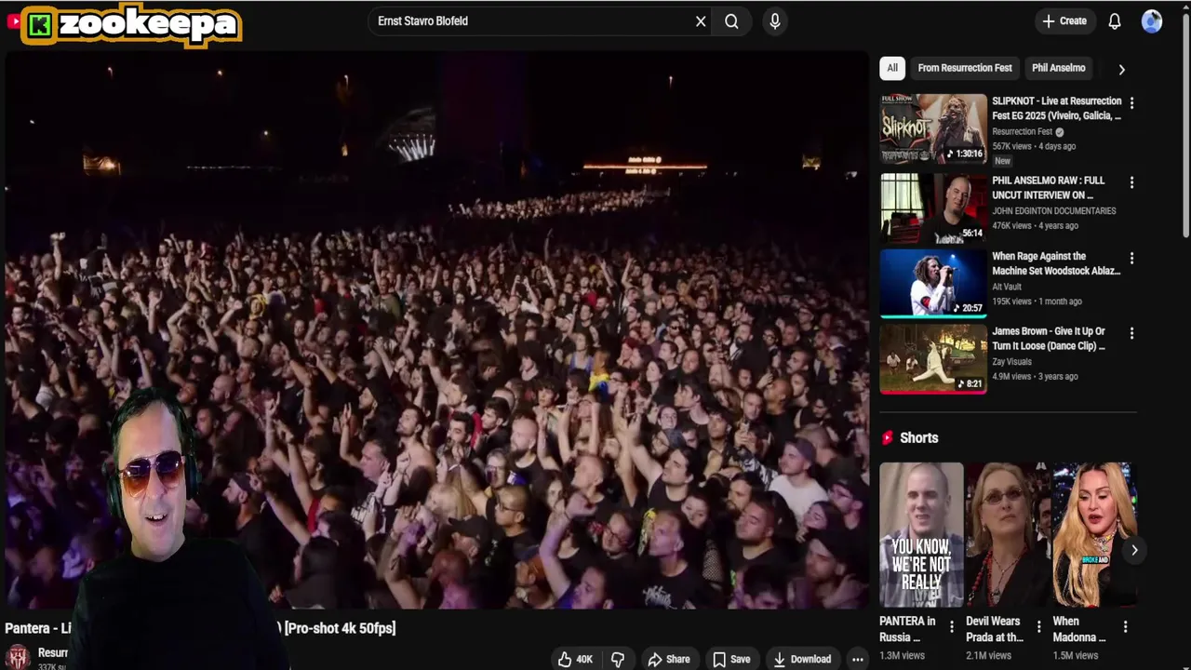Viewport: 1191px width, 670px height.
Task: Advance filter chips with right chevron
Action: click(x=1121, y=69)
